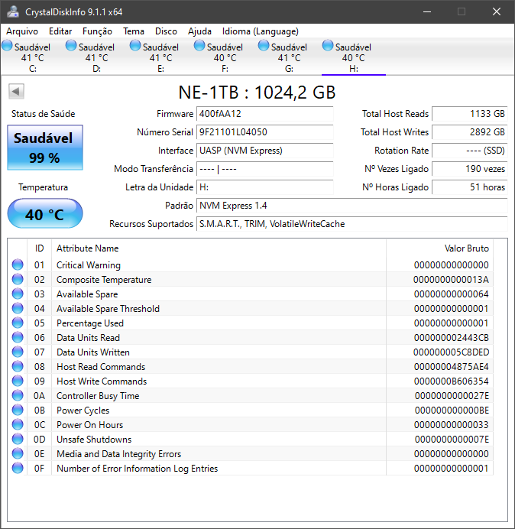Click status circle for Critical Warning row
Screen dimensions: 515x529
click(18, 264)
